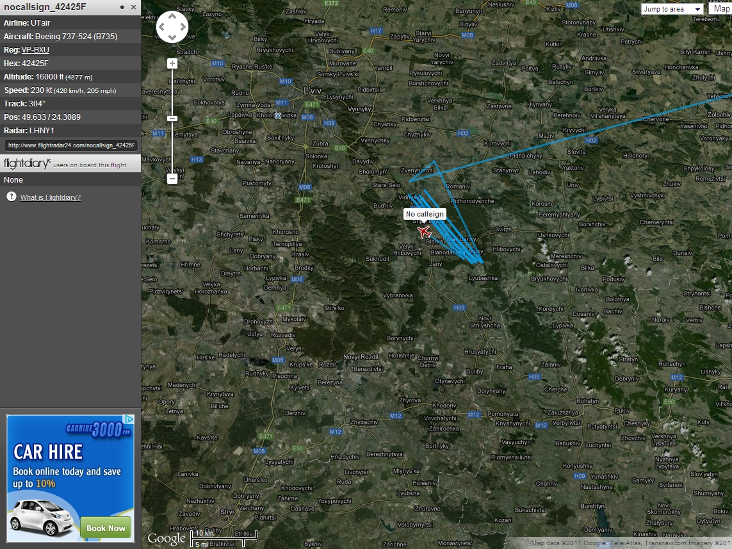Pan the map down with the arrow control
Screen dimensions: 732x549
[x=172, y=37]
